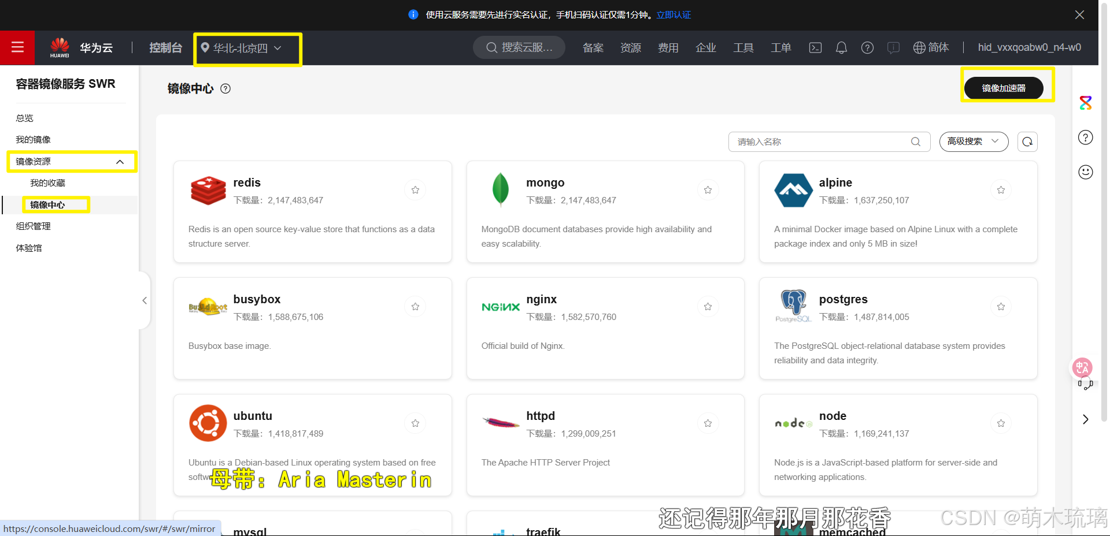Open 我的收藏 in the sidebar
The width and height of the screenshot is (1110, 536).
tap(48, 183)
